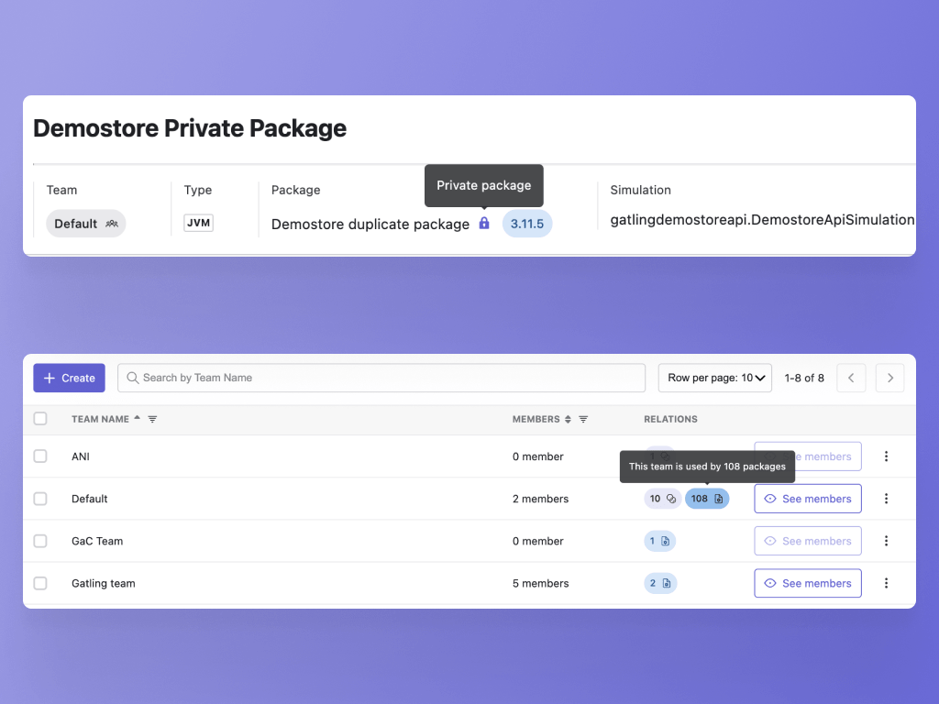Click the 10 simulations relation badge for Default

(662, 499)
